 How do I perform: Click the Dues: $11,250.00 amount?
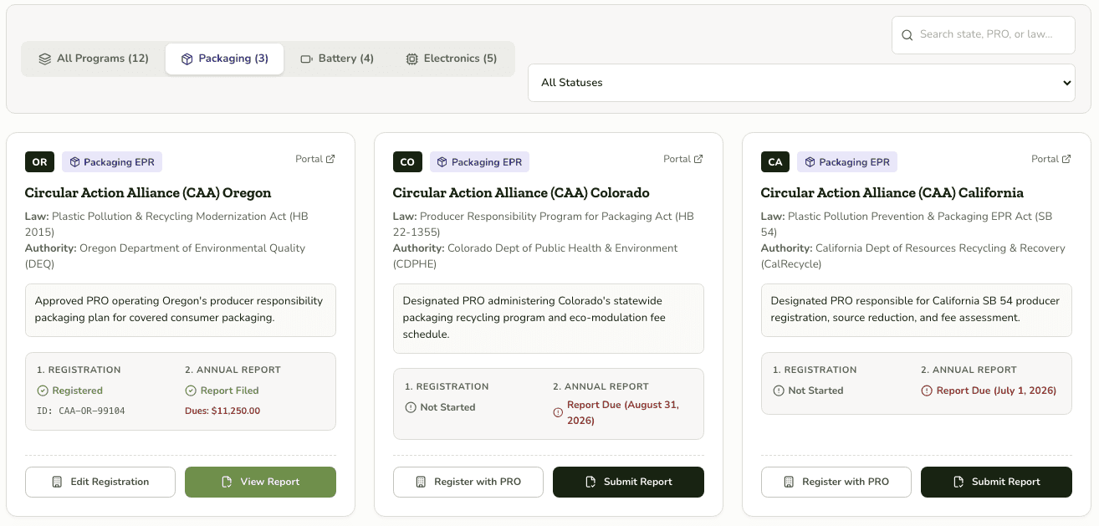pos(222,411)
